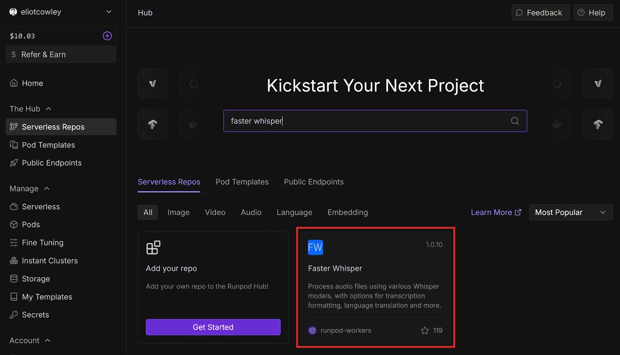620x355 pixels.
Task: Open Storage in the sidebar
Action: 61,279
